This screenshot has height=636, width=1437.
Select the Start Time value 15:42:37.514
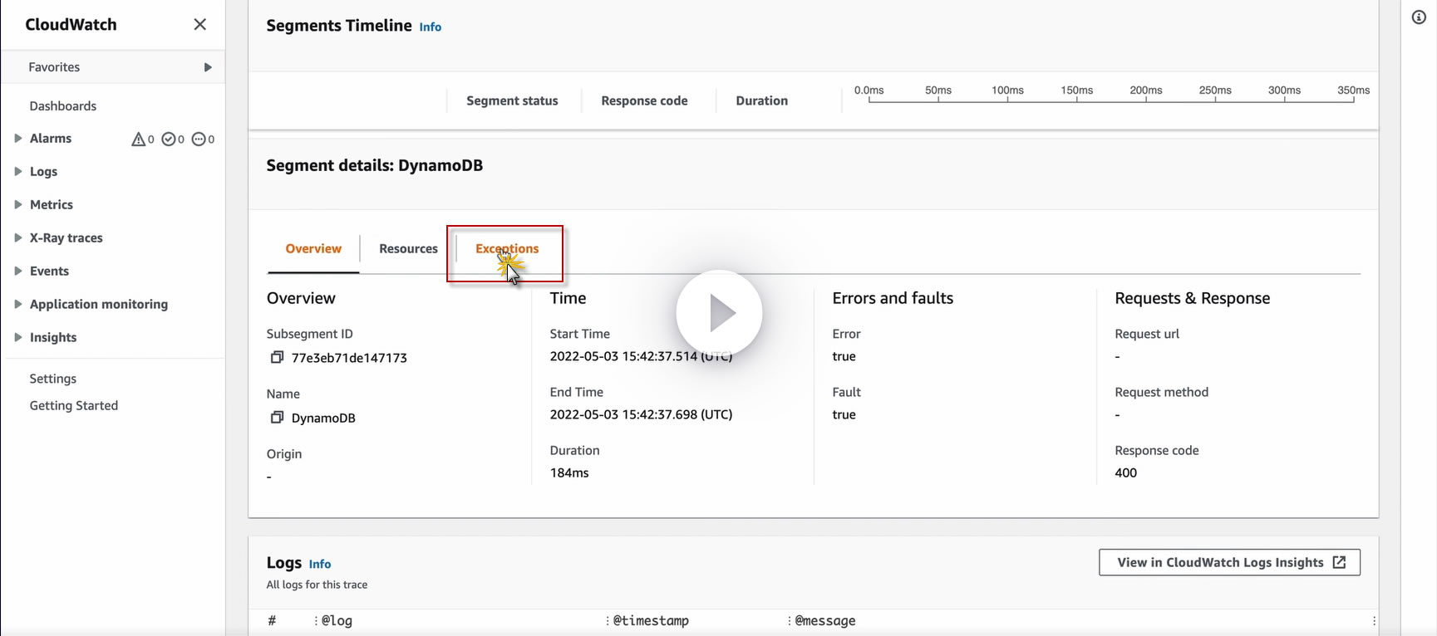[x=641, y=356]
